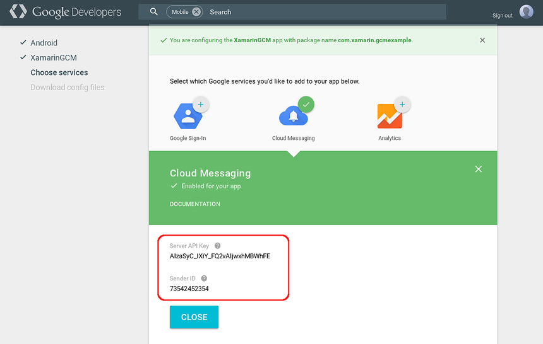Click the Sign out link

(x=503, y=15)
